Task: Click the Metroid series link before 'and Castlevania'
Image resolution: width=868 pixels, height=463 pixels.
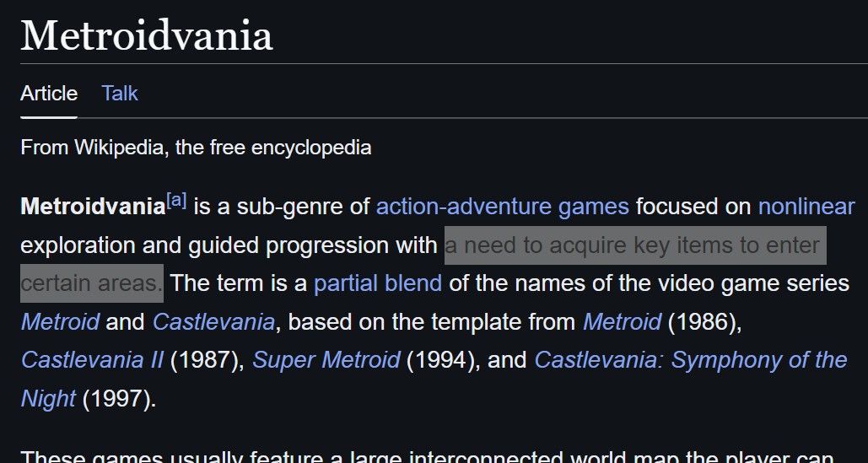Action: [x=60, y=321]
